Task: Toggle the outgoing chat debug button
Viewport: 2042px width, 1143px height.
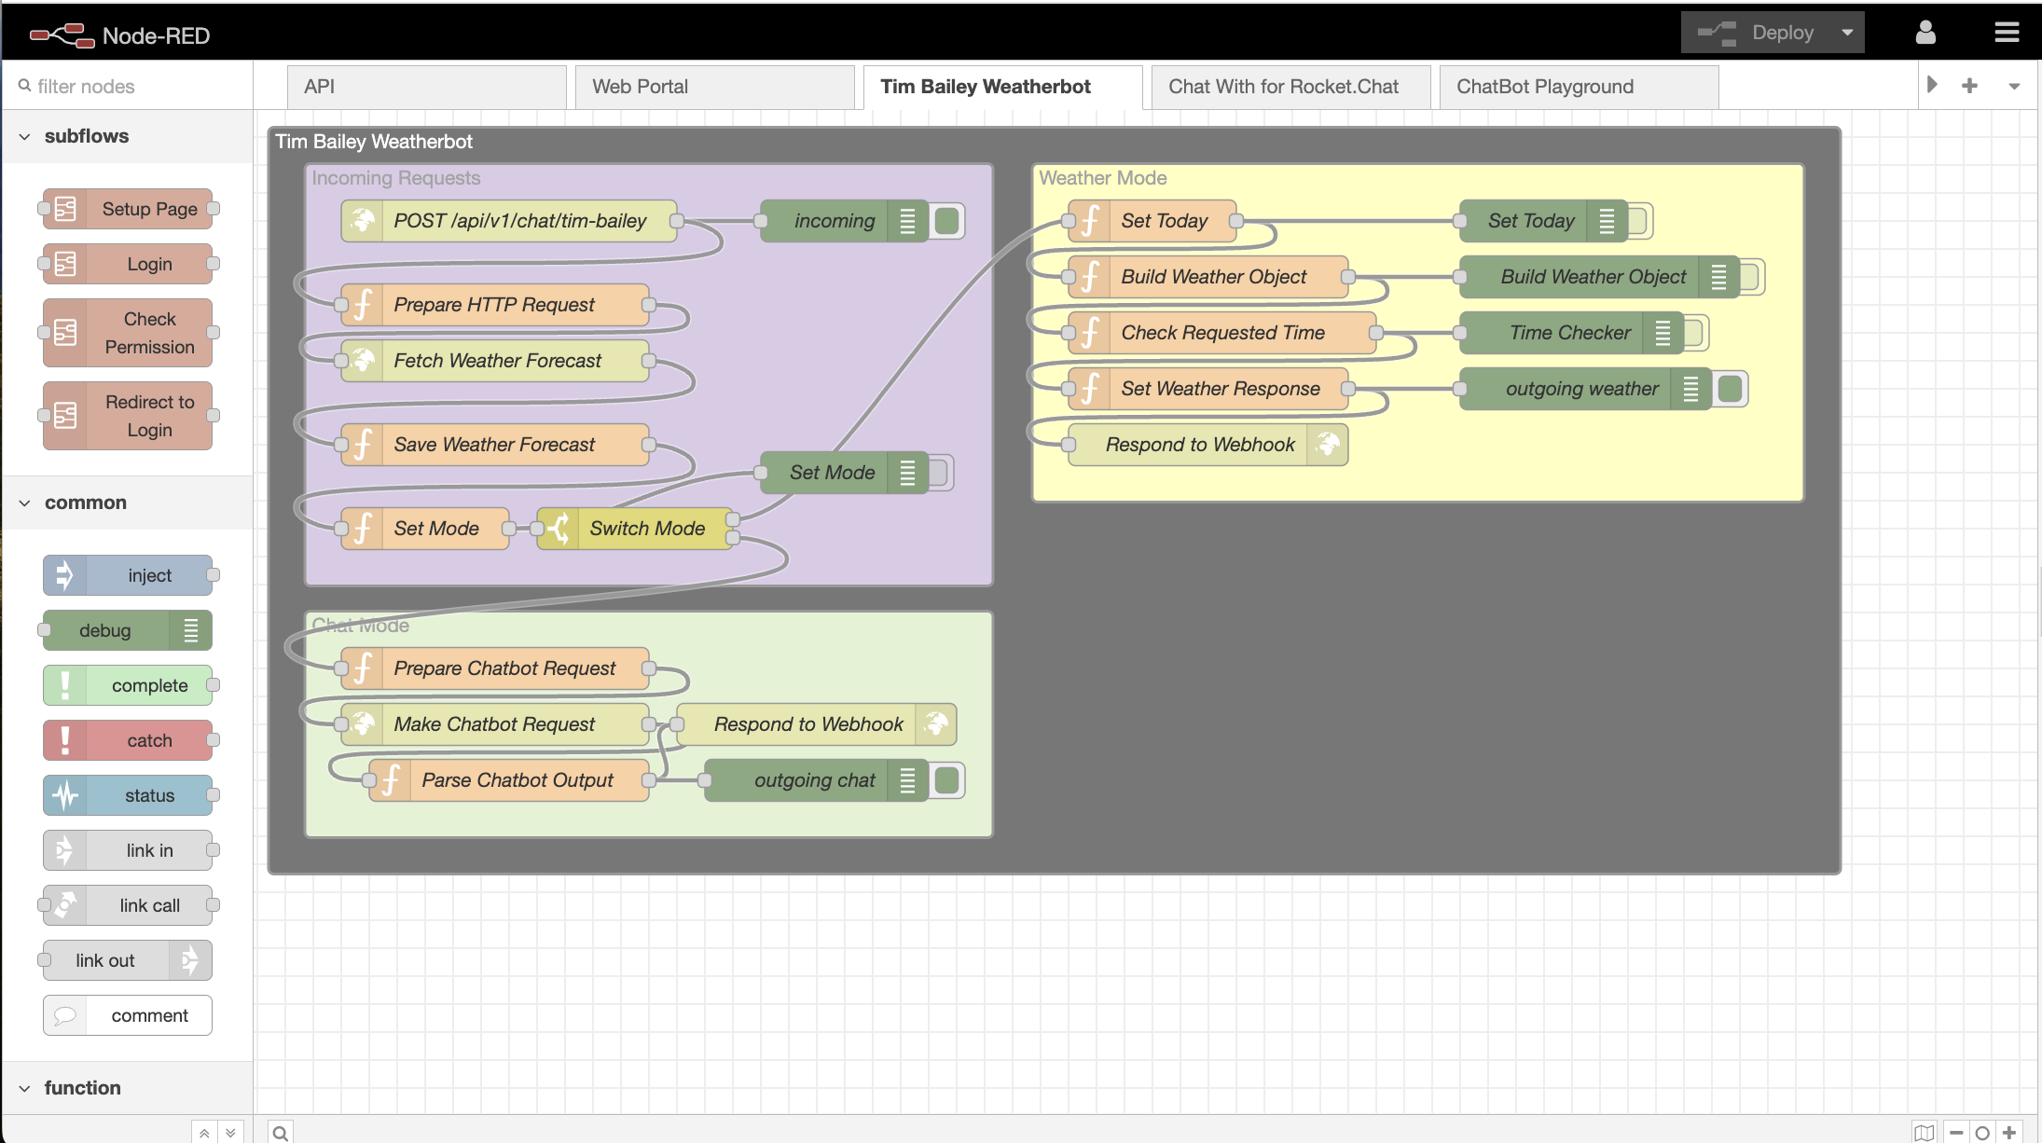Action: point(946,780)
